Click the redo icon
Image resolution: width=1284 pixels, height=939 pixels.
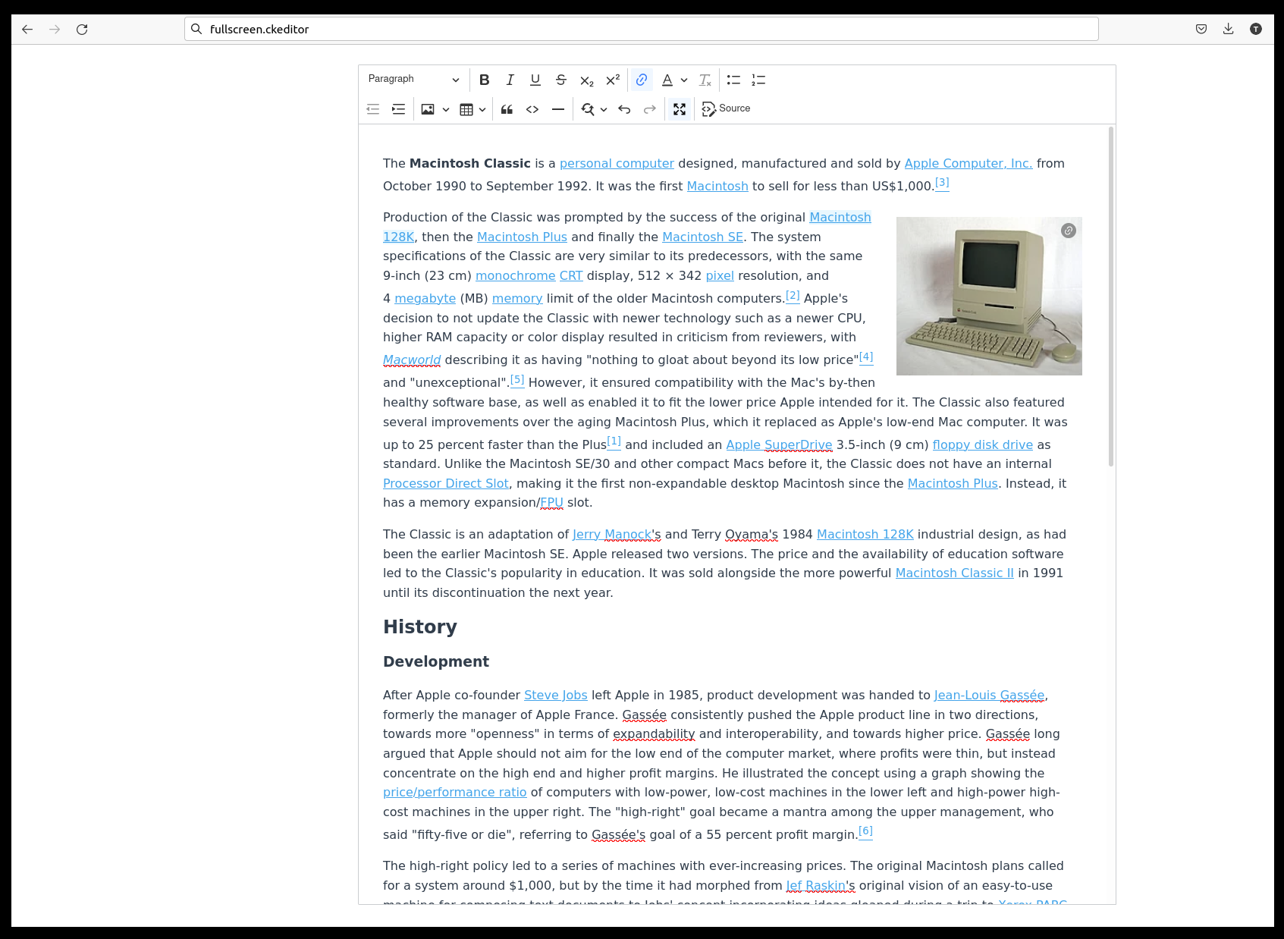click(650, 109)
